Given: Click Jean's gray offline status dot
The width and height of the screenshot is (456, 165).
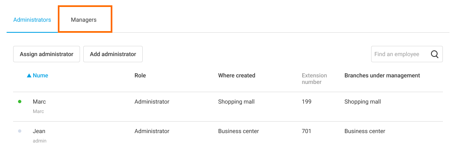Looking at the screenshot, I should [x=20, y=131].
